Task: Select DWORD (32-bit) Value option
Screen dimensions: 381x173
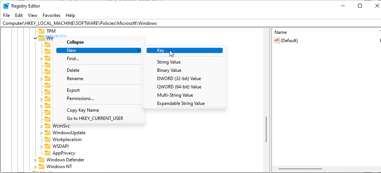Action: [x=179, y=79]
